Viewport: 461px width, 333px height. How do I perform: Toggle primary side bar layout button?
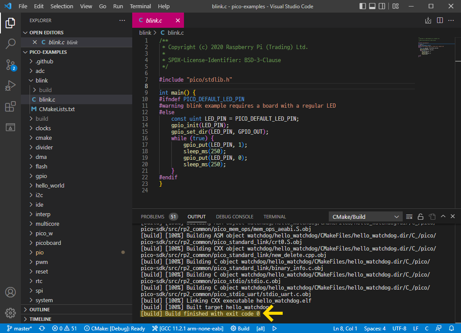[363, 6]
